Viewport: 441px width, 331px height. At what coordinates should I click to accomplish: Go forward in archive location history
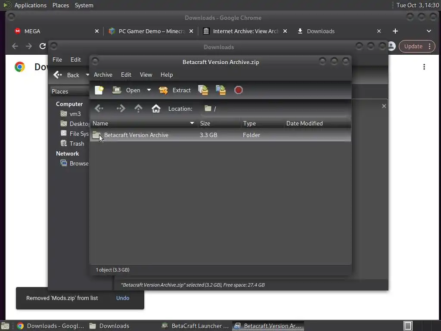coord(121,109)
